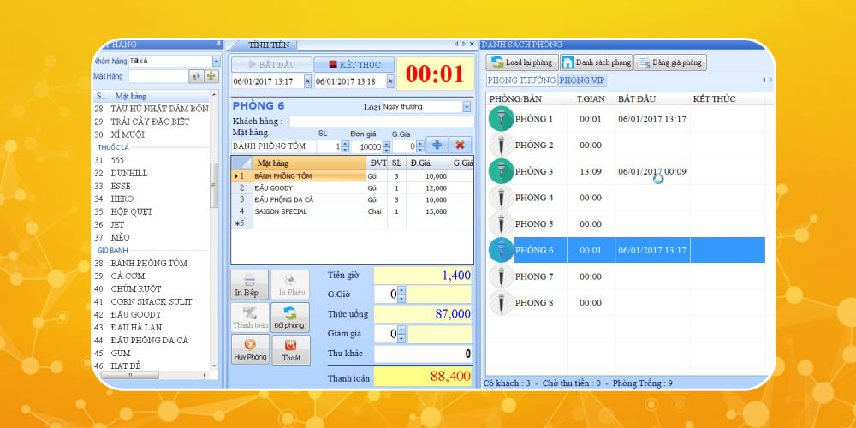The image size is (856, 428).
Task: Clear the start time with its X icon
Action: pos(307,81)
